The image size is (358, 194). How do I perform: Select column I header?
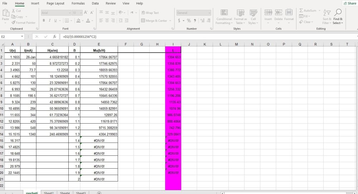click(x=173, y=44)
